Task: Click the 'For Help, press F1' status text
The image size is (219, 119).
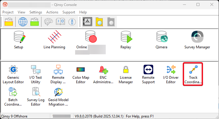Action: point(140,116)
